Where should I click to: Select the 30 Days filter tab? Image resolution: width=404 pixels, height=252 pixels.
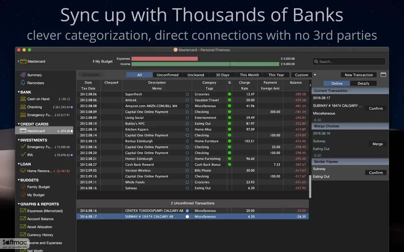pyautogui.click(x=222, y=75)
